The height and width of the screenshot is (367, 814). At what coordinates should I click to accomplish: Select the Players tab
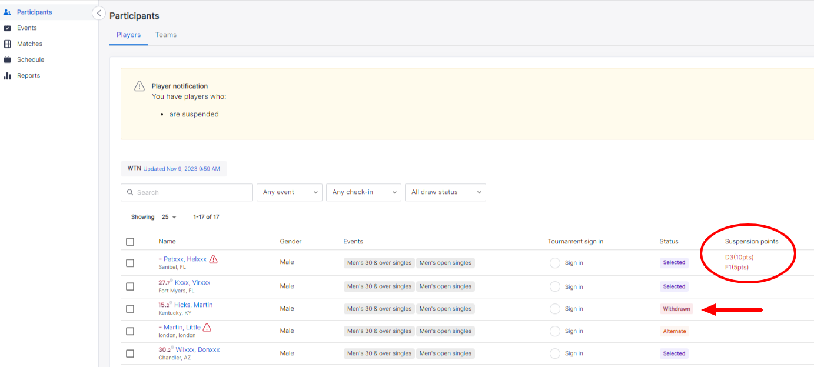(x=128, y=35)
